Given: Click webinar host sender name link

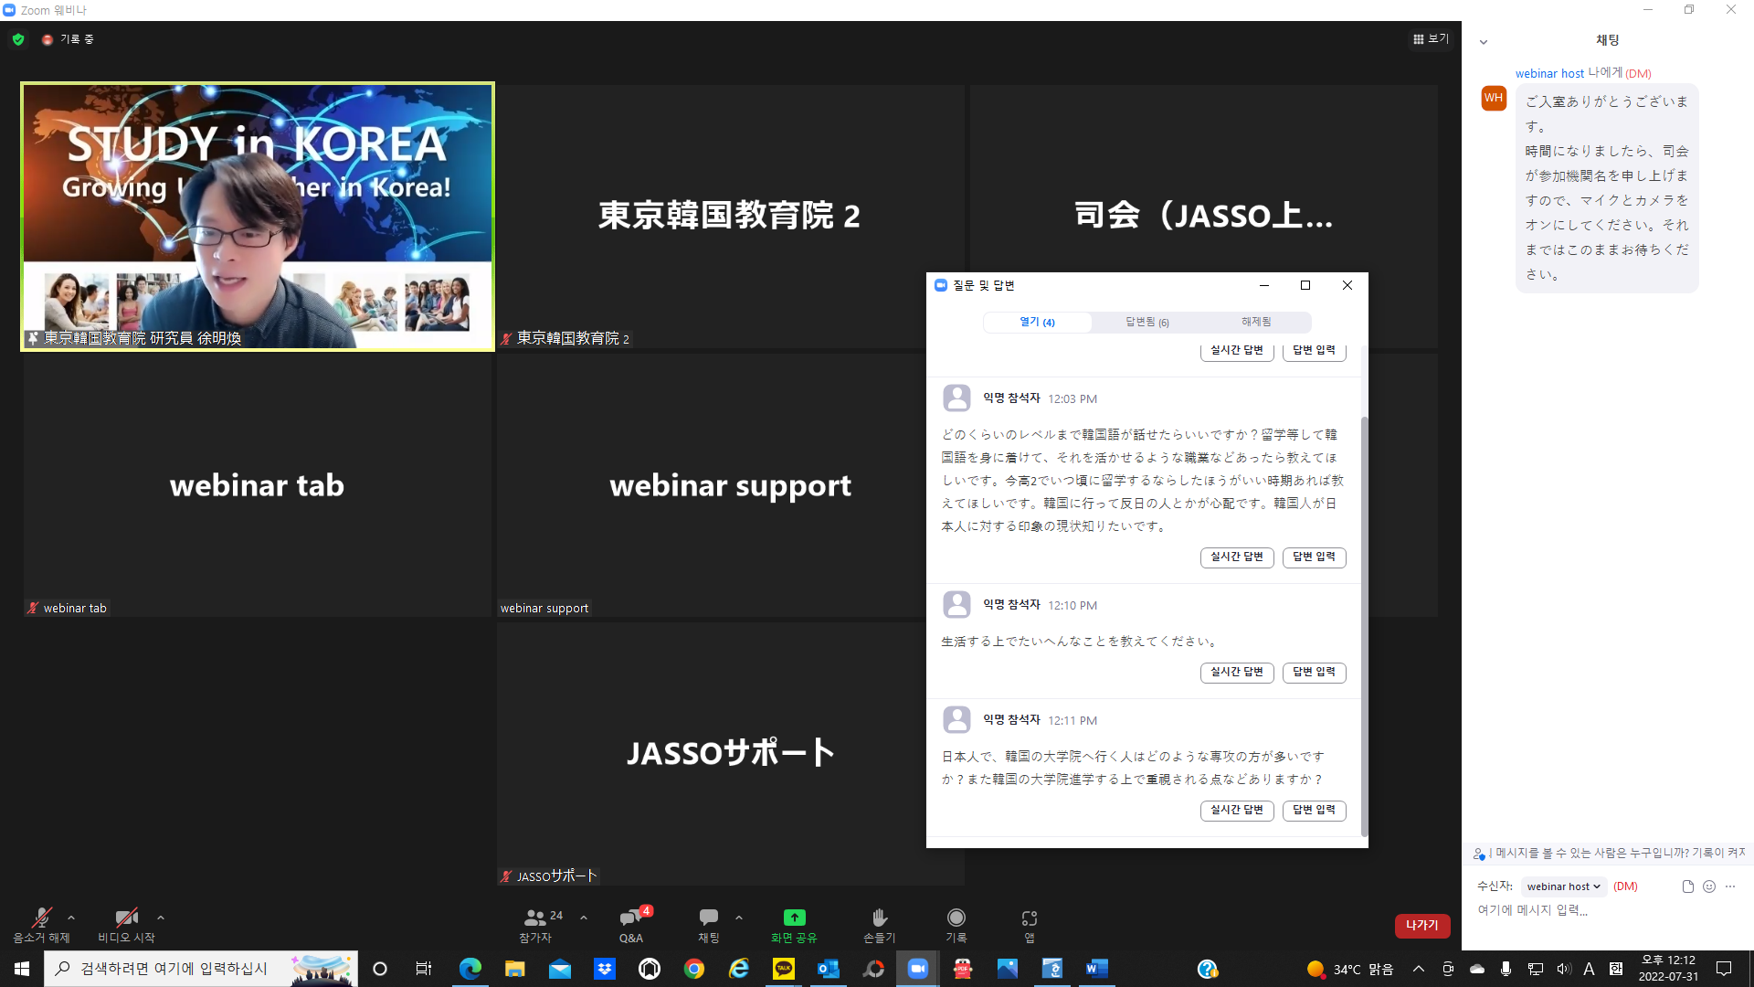Looking at the screenshot, I should [1549, 73].
